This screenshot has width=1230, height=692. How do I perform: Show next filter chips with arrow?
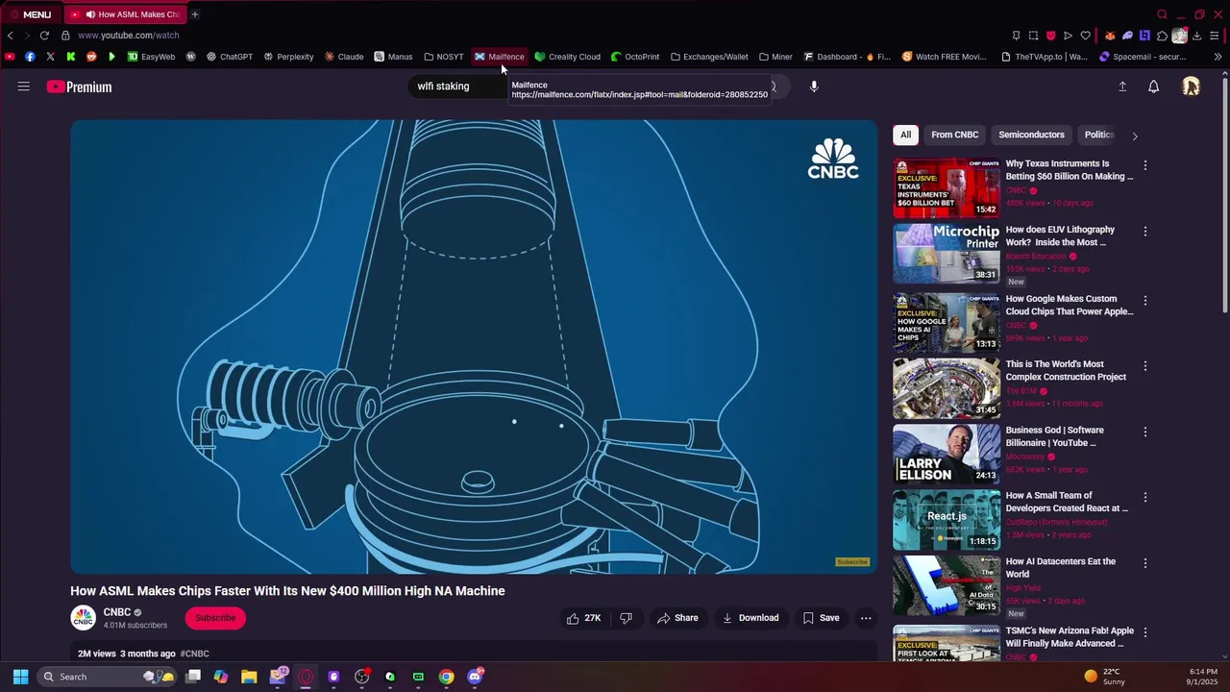[1134, 136]
